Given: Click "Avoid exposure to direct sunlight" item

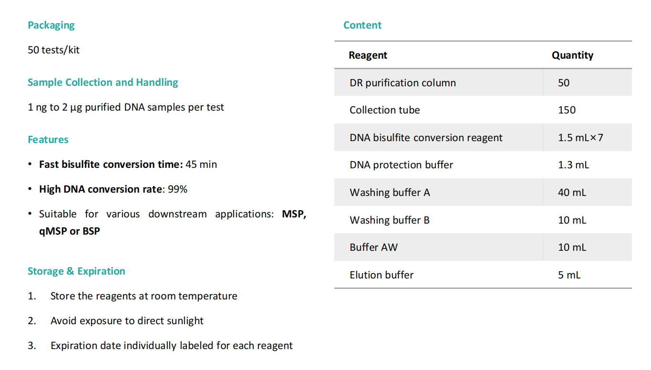Looking at the screenshot, I should point(127,321).
